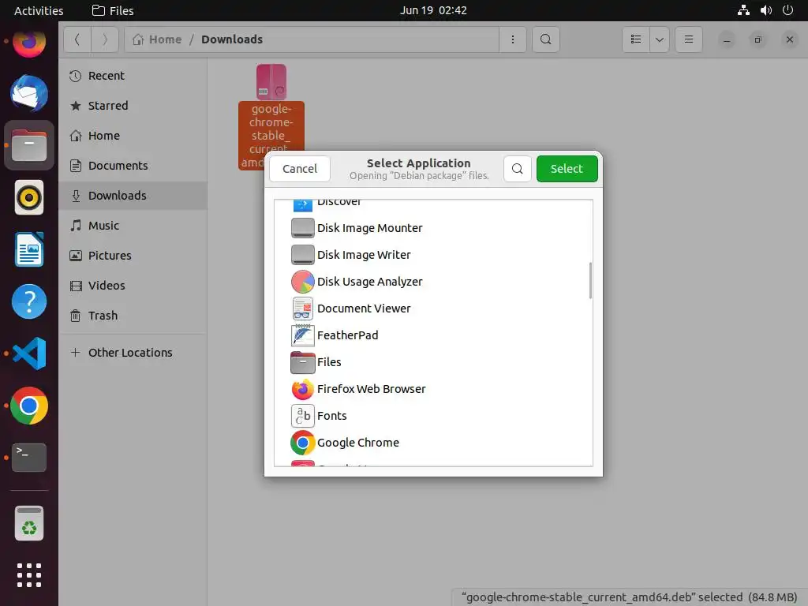Viewport: 808px width, 606px height.
Task: Launch Firefox from the dock
Action: click(29, 42)
